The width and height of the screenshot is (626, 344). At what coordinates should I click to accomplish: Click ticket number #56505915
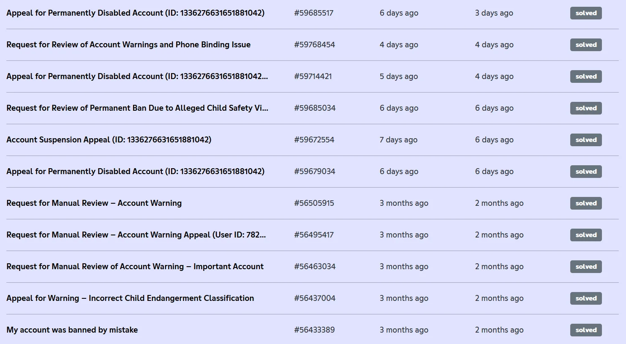coord(314,203)
